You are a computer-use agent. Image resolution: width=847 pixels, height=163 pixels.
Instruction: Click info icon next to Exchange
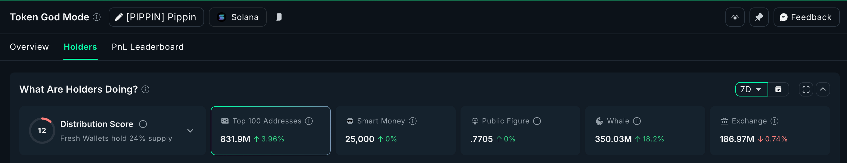coord(774,121)
